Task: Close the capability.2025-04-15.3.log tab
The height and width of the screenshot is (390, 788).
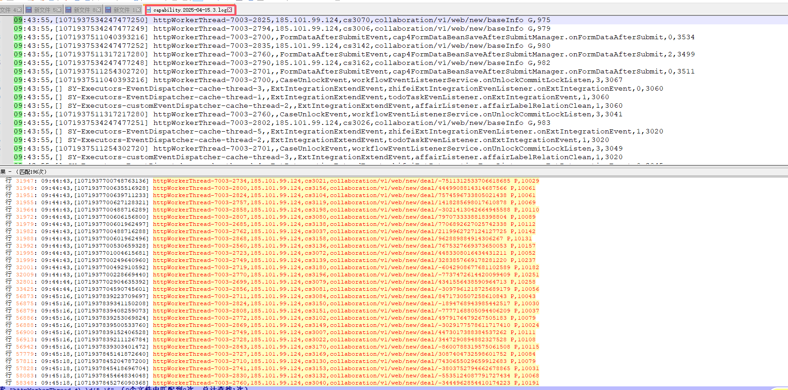Action: point(230,9)
